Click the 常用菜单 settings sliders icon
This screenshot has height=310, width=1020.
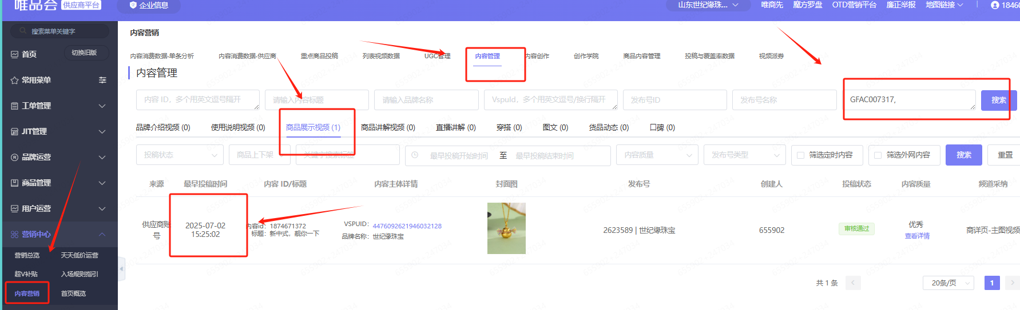coord(102,80)
